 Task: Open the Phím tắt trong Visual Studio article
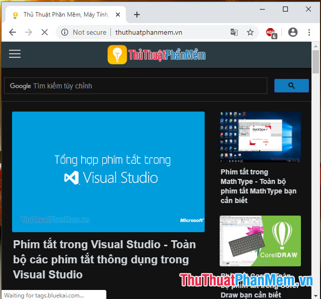coord(104,259)
